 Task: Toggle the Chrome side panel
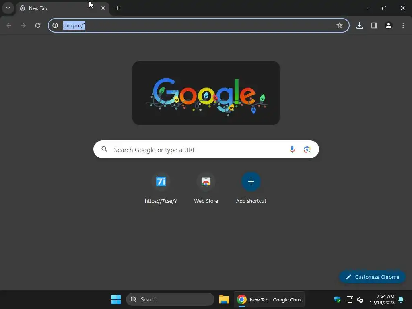coord(374,25)
